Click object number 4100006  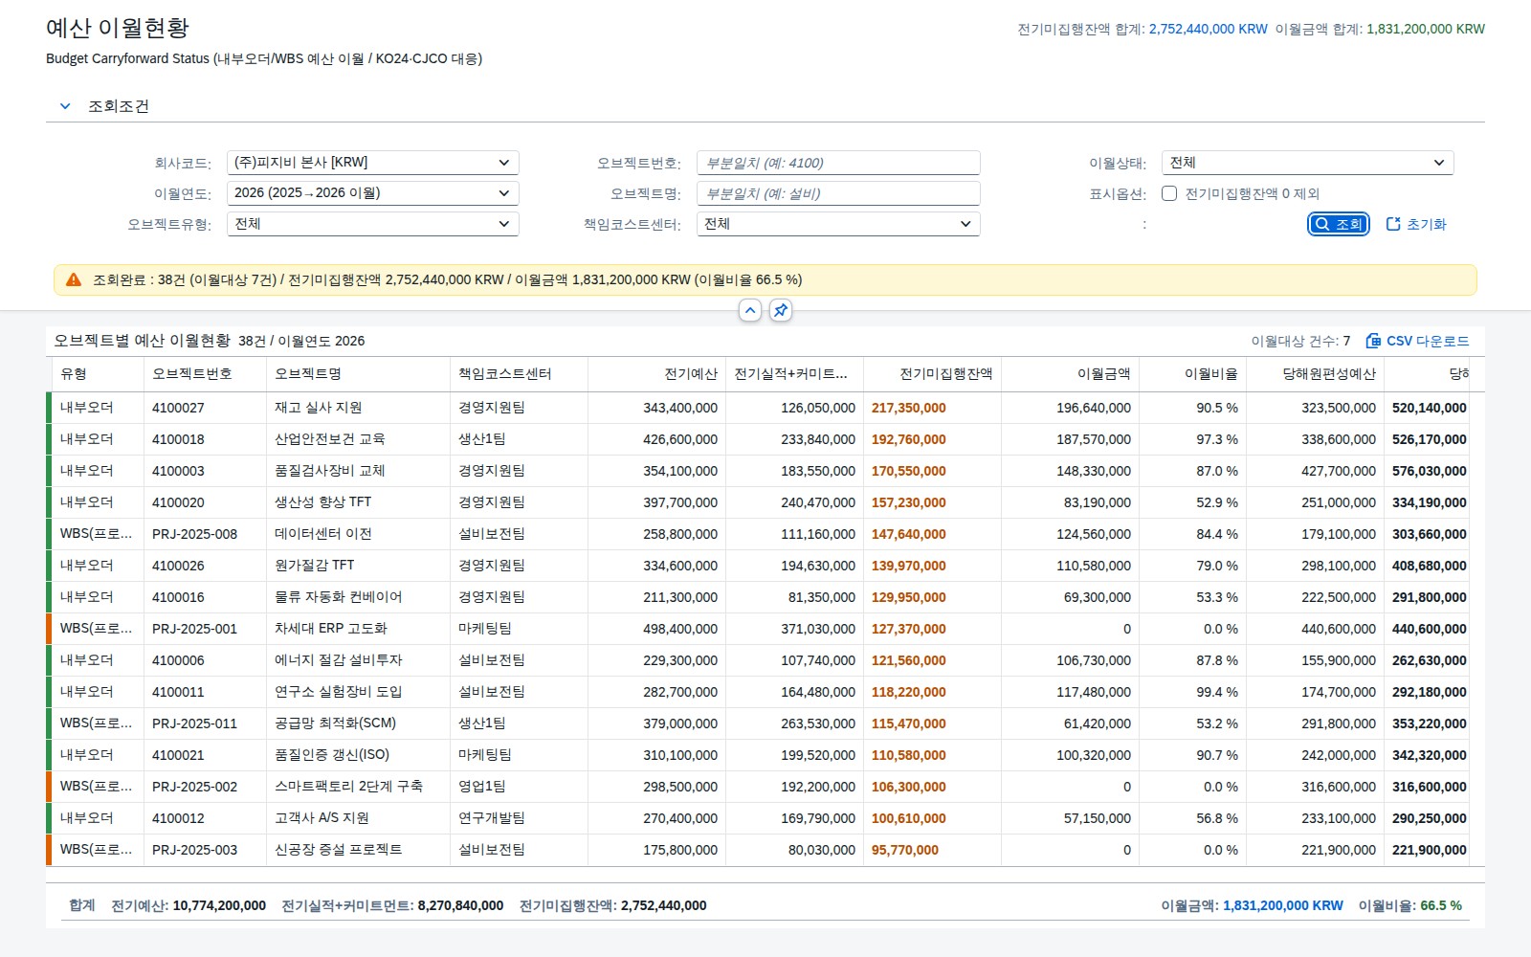178,660
